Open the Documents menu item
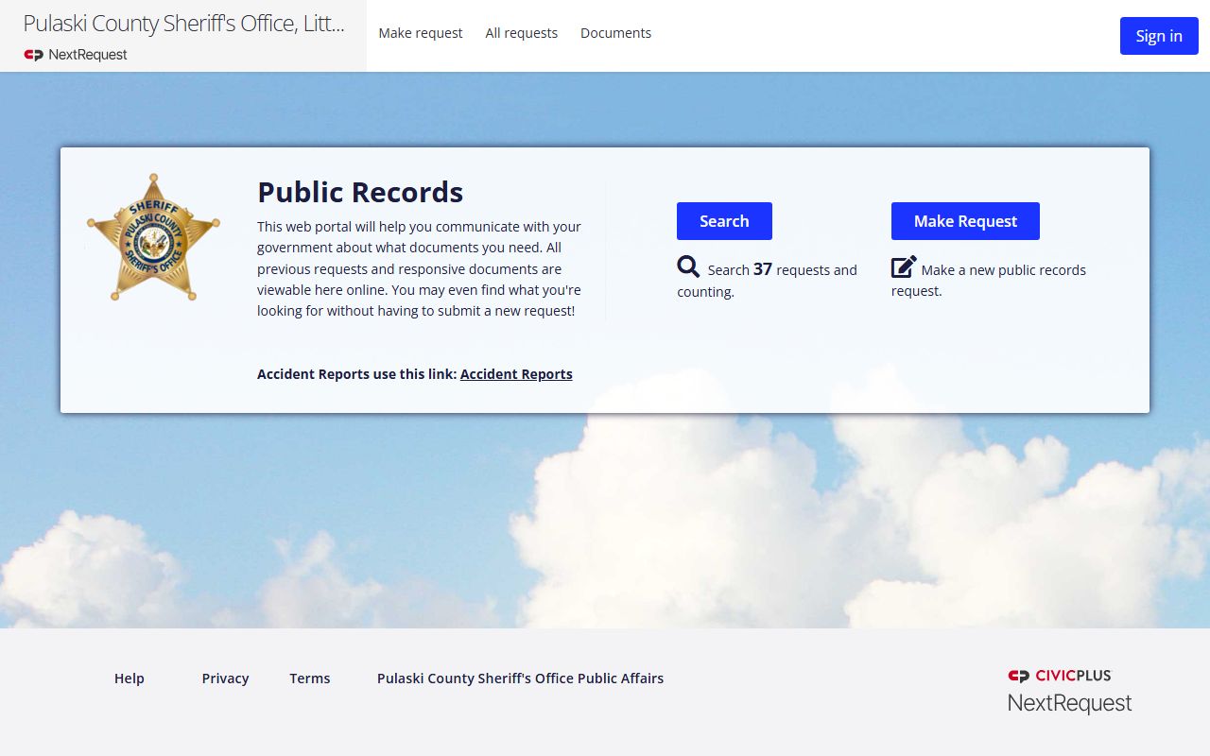 click(x=615, y=33)
